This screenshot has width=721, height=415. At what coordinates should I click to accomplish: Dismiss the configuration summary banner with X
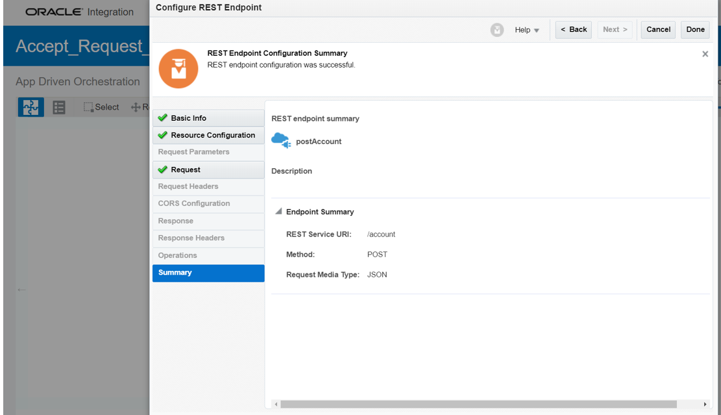(705, 55)
